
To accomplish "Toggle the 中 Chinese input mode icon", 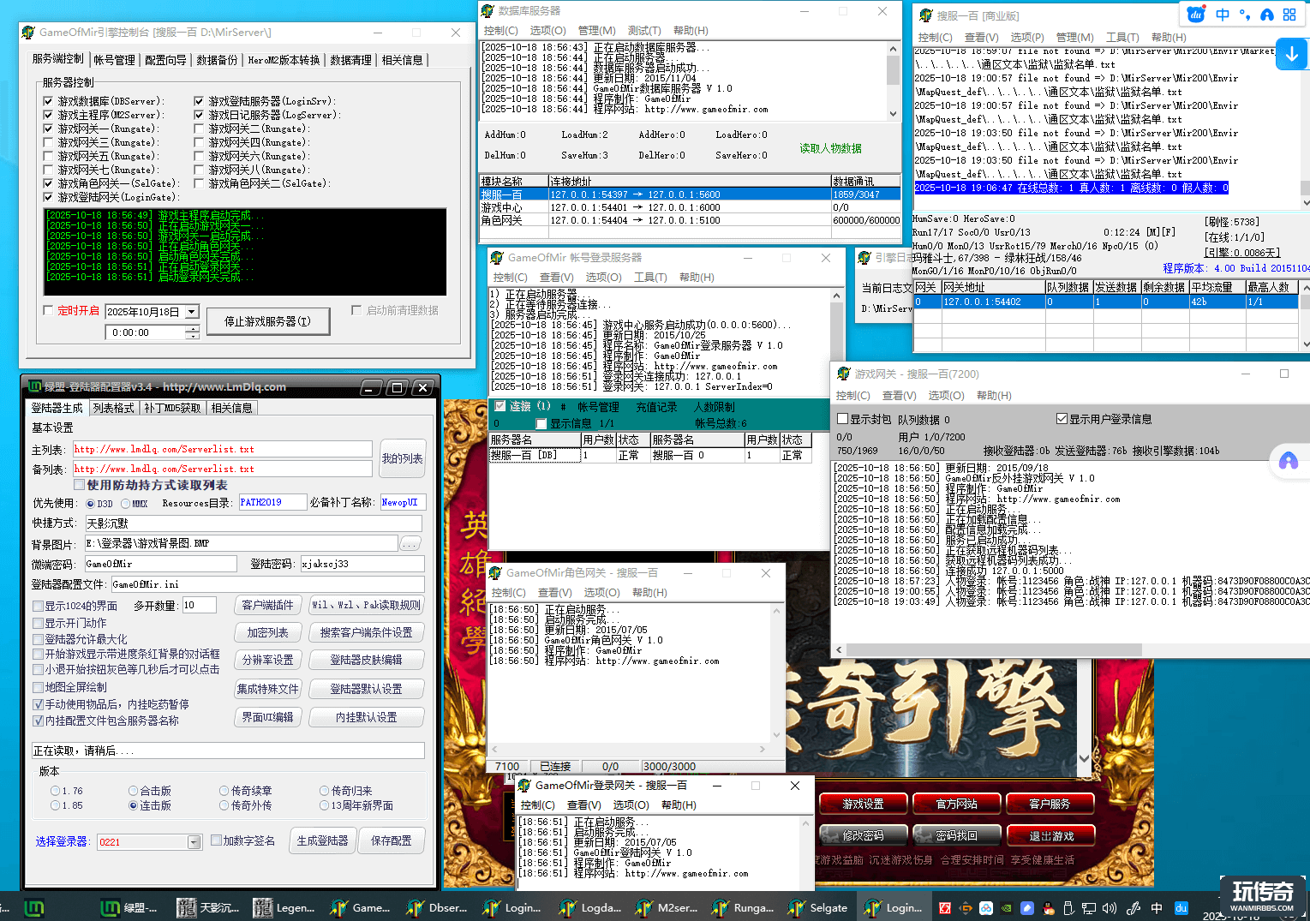I will coord(1223,15).
